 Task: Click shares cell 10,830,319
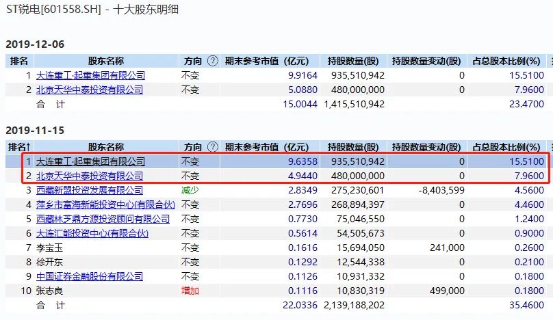coord(361,291)
